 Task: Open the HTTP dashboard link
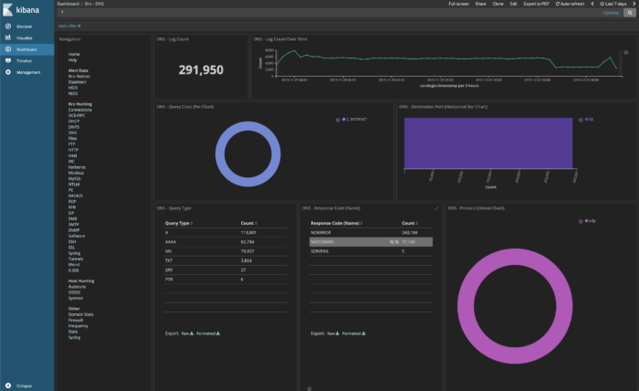(73, 150)
